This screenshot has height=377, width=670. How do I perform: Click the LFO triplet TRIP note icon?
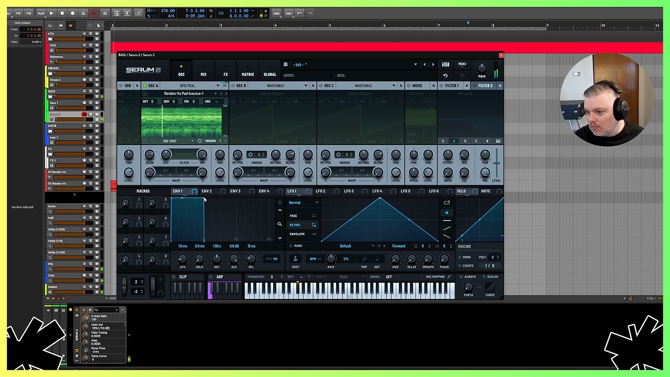click(364, 259)
